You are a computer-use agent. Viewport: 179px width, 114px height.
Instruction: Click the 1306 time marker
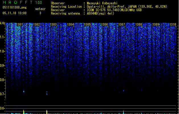tap(104, 25)
